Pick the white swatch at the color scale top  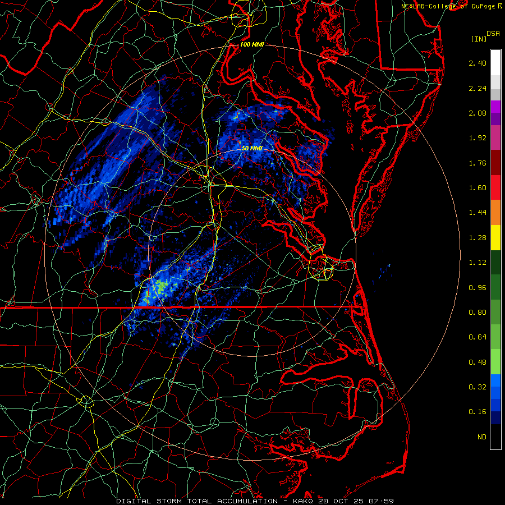click(495, 63)
